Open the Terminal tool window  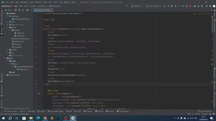click(99, 111)
